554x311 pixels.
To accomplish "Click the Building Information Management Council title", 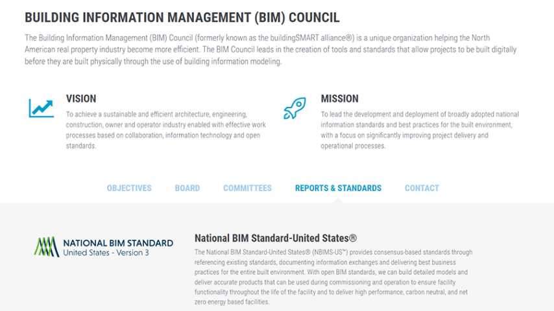I will tap(182, 17).
